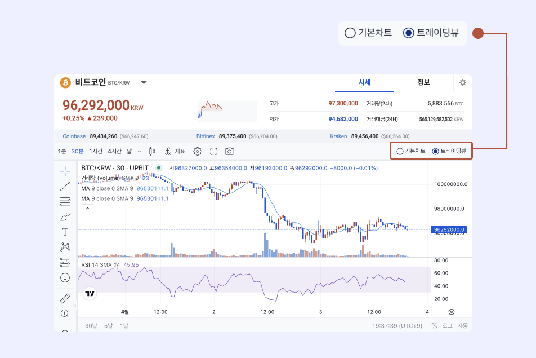
Task: Select the XABCD pattern tool
Action: [65, 247]
